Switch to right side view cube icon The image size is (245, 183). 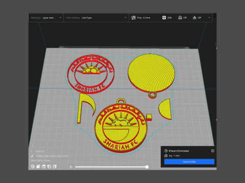click(55, 167)
